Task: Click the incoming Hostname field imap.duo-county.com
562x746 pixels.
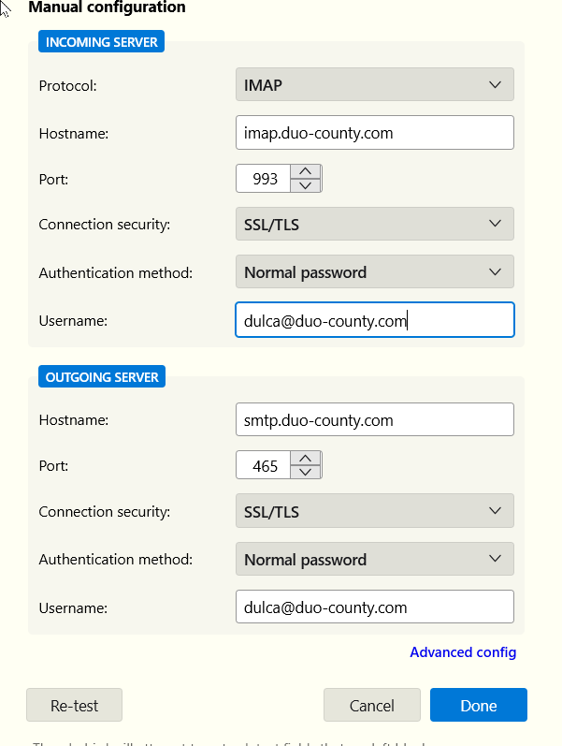Action: [374, 133]
